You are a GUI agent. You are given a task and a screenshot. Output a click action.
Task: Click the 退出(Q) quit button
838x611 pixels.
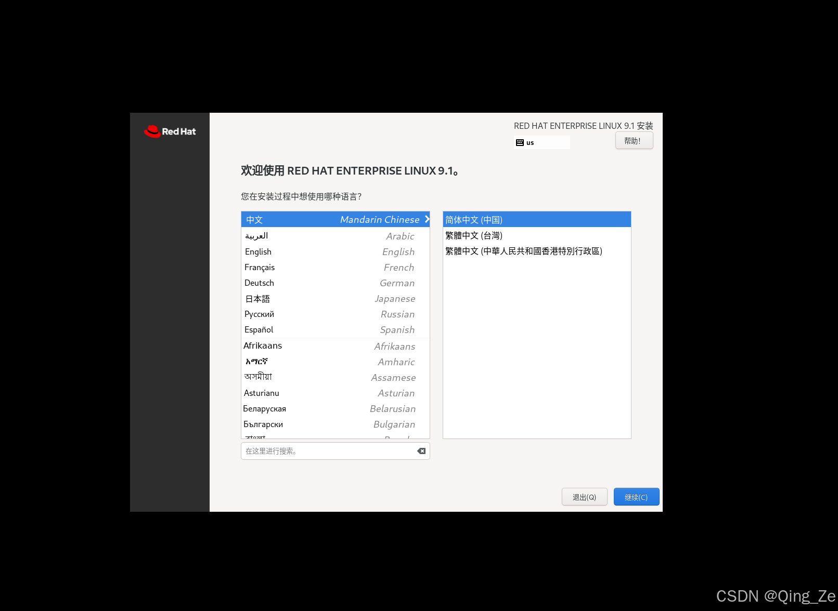(585, 497)
